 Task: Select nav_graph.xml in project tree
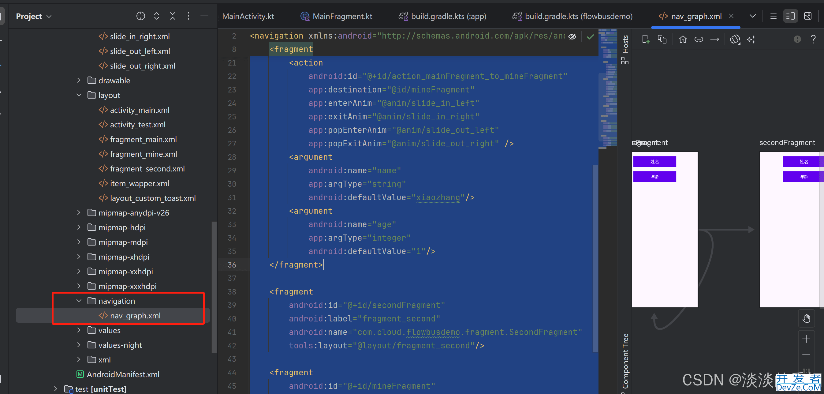(x=129, y=316)
